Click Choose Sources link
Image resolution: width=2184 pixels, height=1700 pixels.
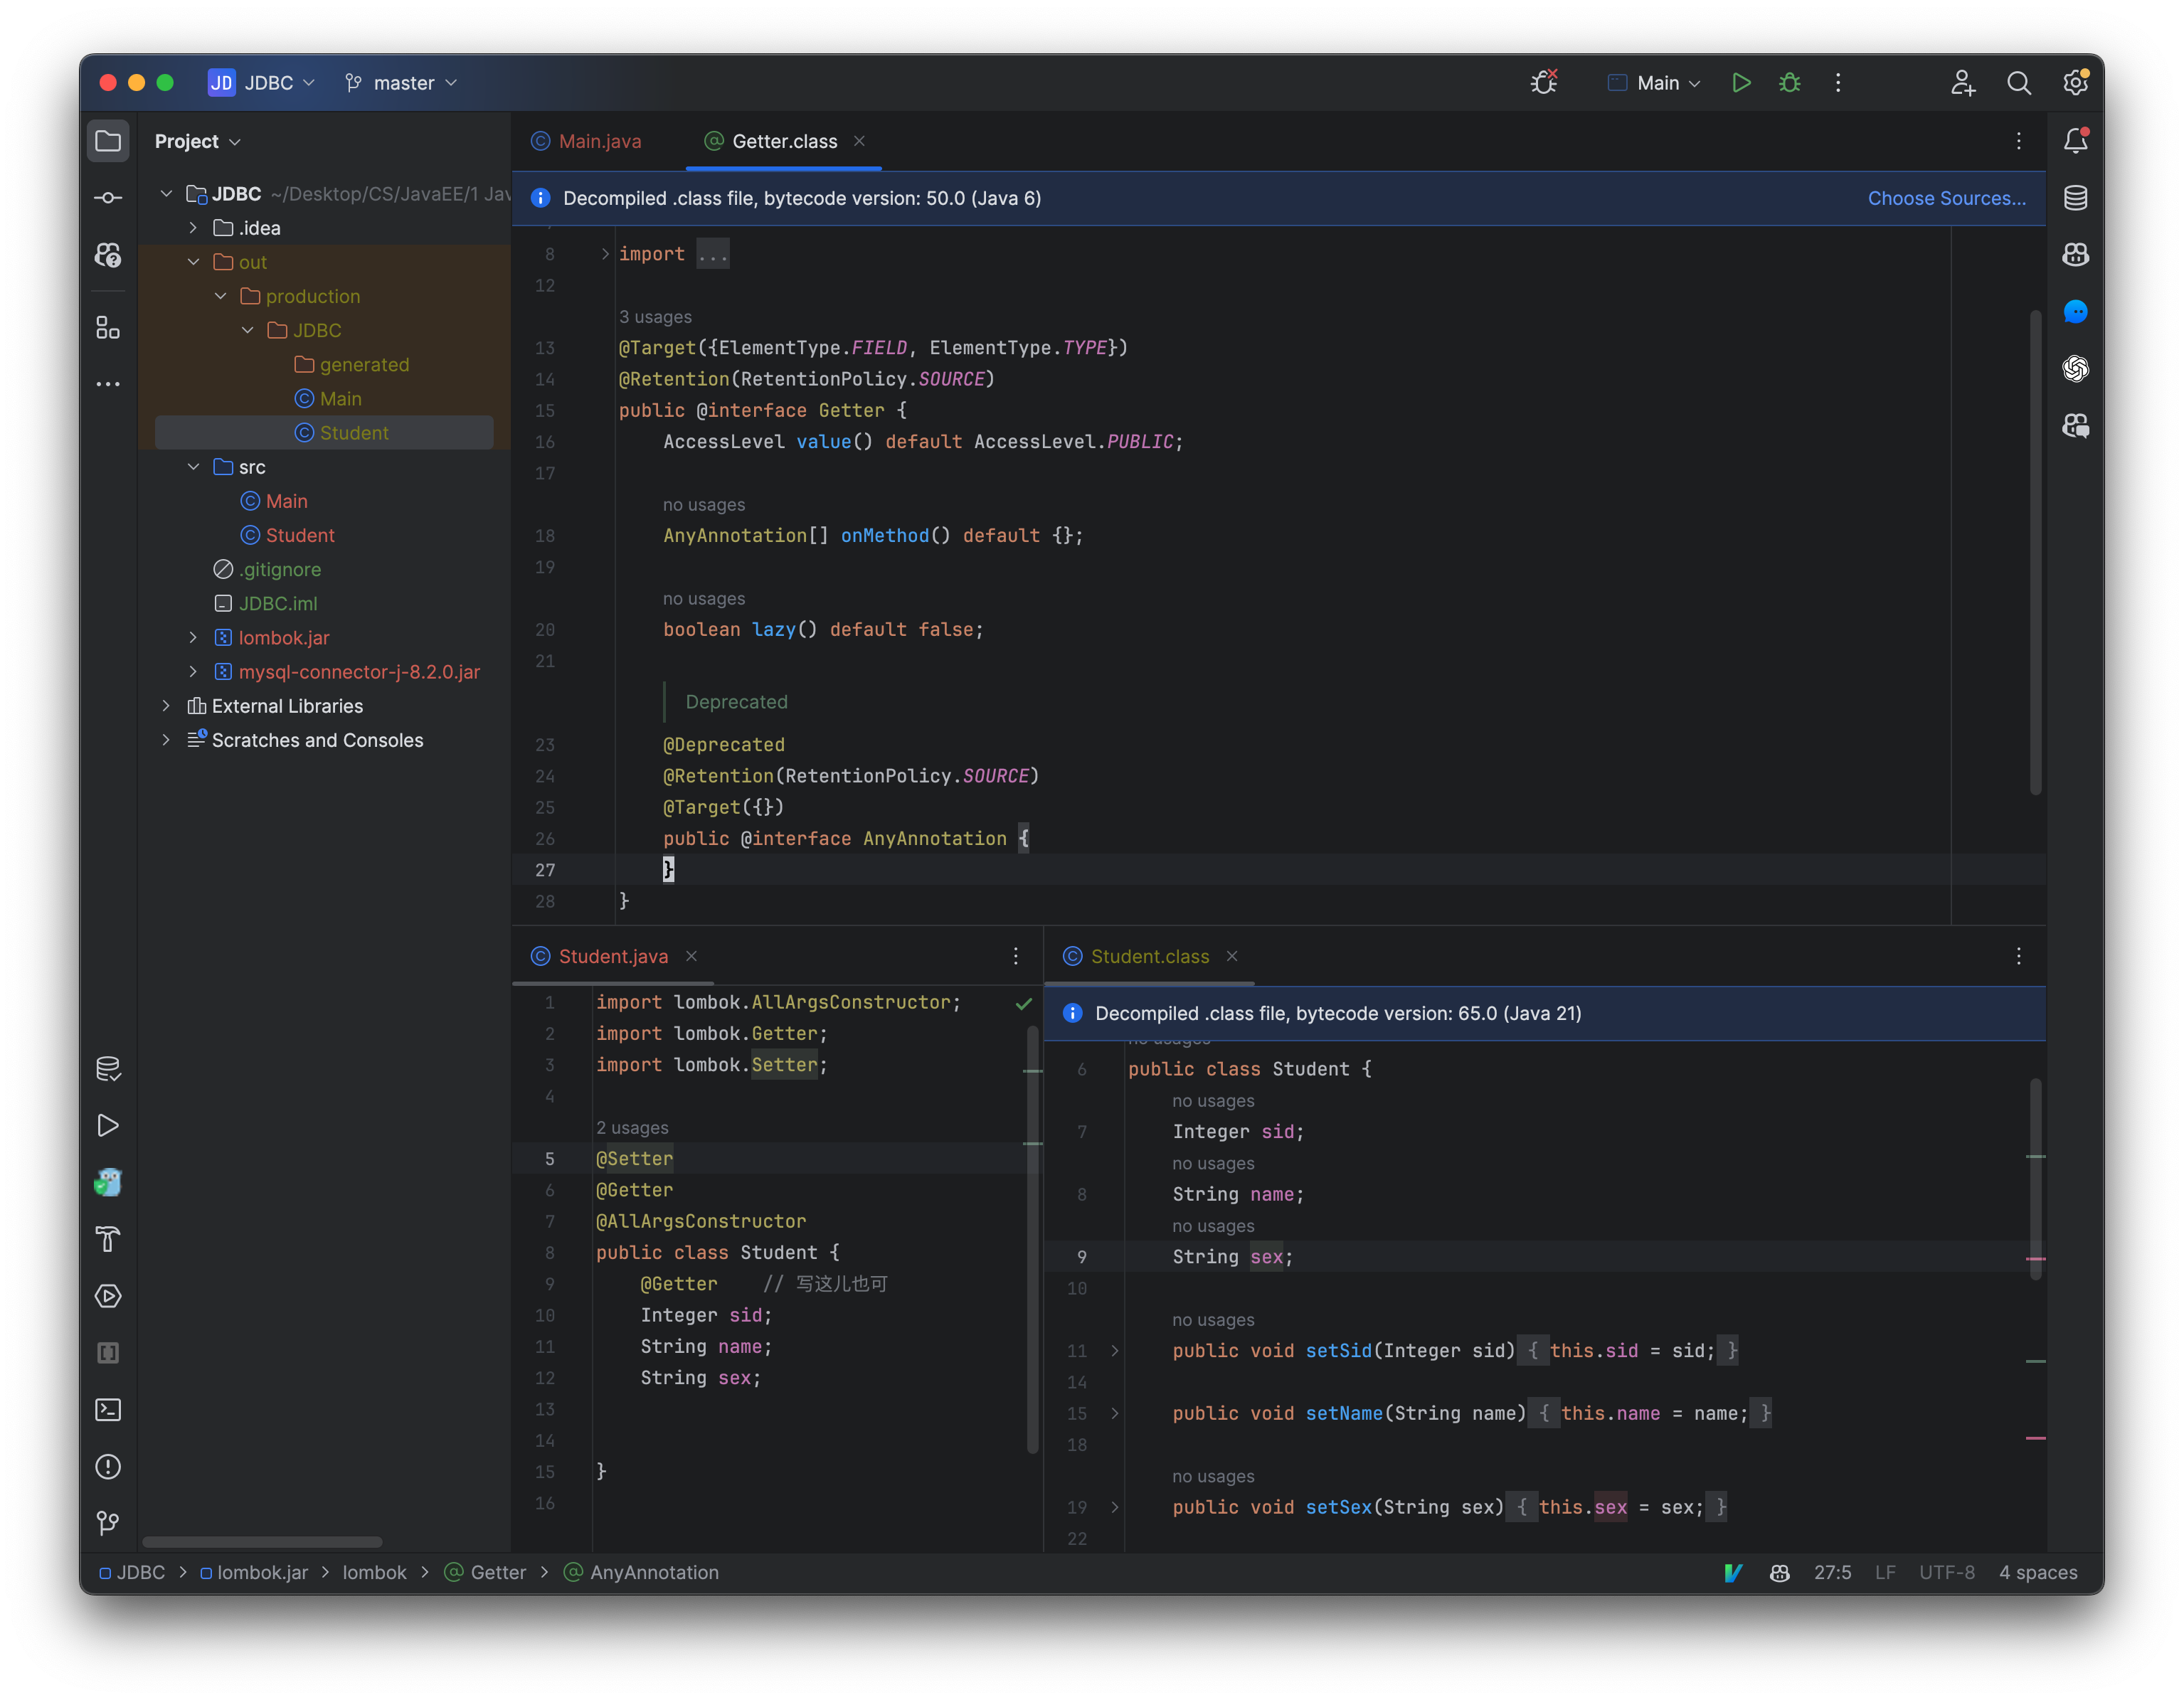1946,198
